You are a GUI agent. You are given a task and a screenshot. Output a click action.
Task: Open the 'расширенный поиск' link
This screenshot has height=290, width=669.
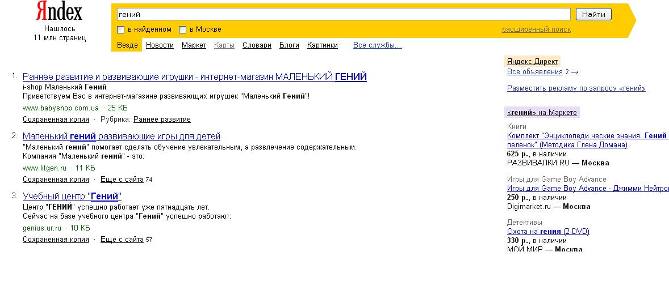tap(536, 29)
